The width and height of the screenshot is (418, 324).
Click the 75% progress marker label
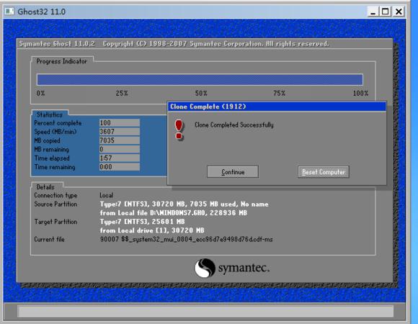click(x=279, y=93)
